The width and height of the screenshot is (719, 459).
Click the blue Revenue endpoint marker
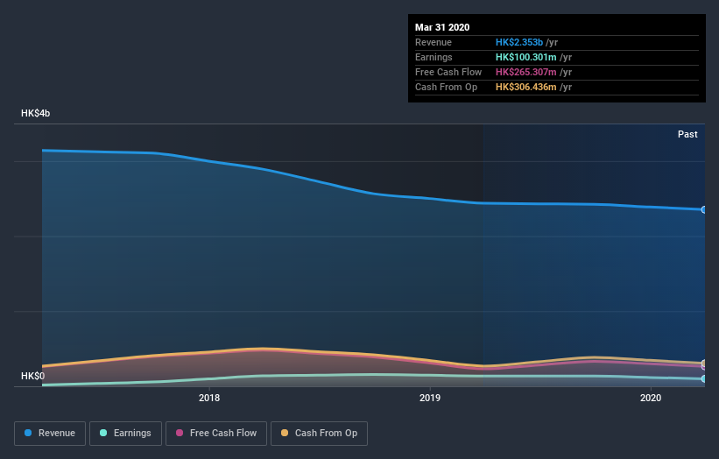[x=704, y=209]
